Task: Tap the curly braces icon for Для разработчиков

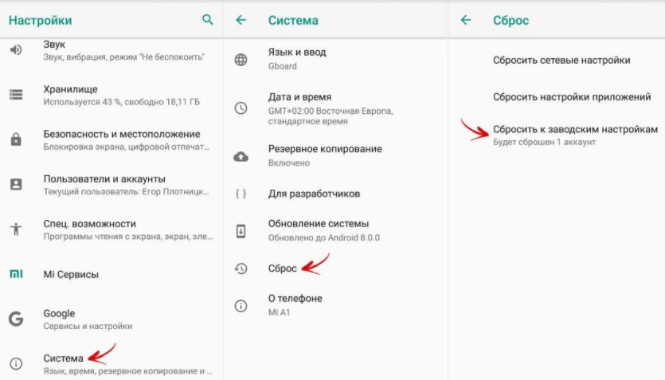Action: tap(241, 194)
